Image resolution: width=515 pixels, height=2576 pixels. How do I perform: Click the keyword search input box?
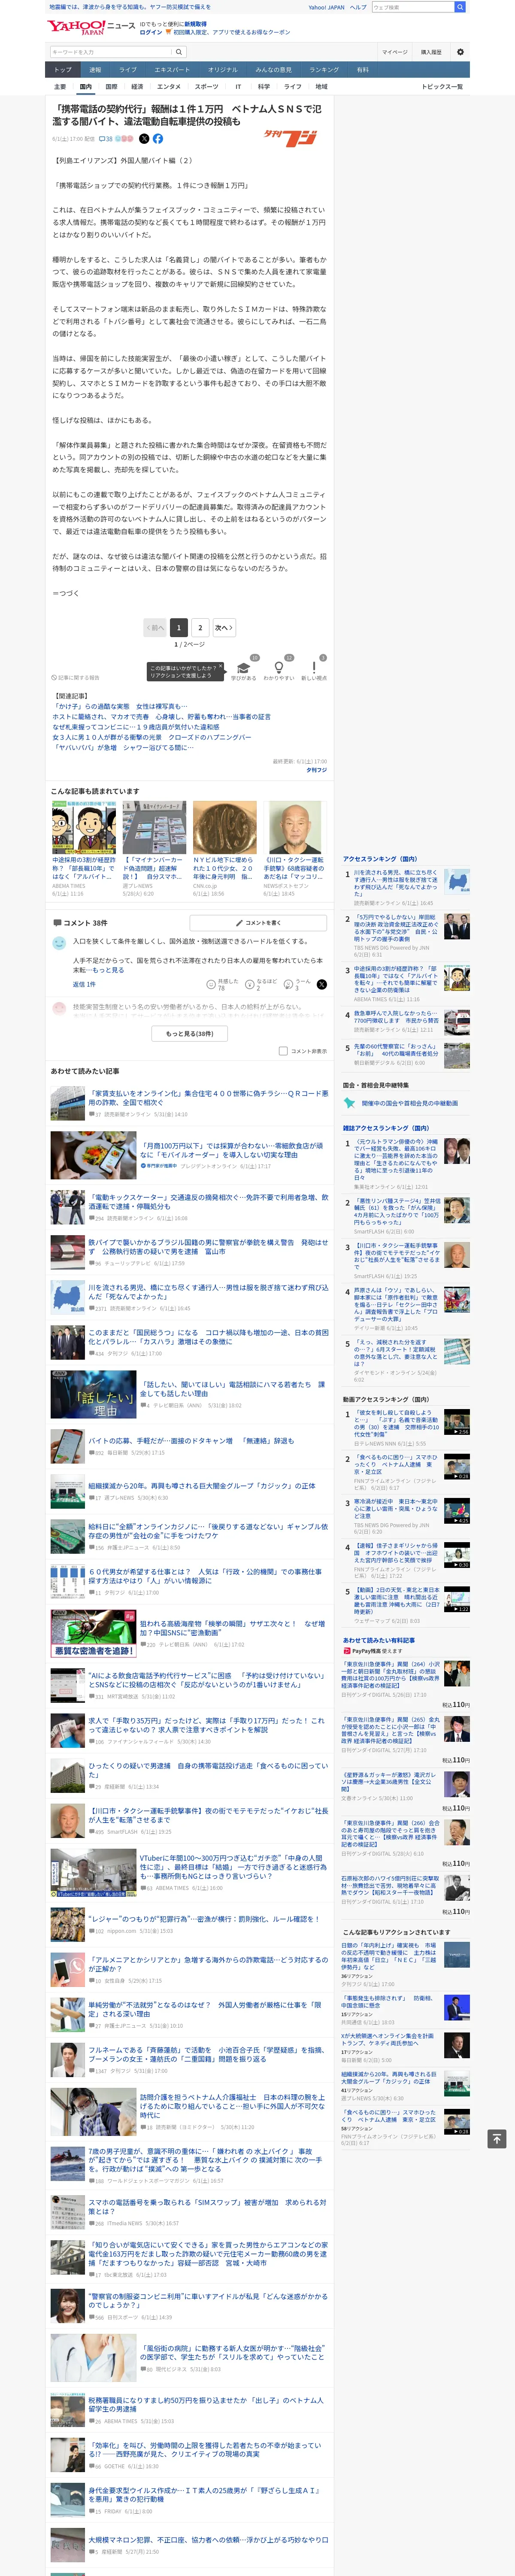(111, 52)
